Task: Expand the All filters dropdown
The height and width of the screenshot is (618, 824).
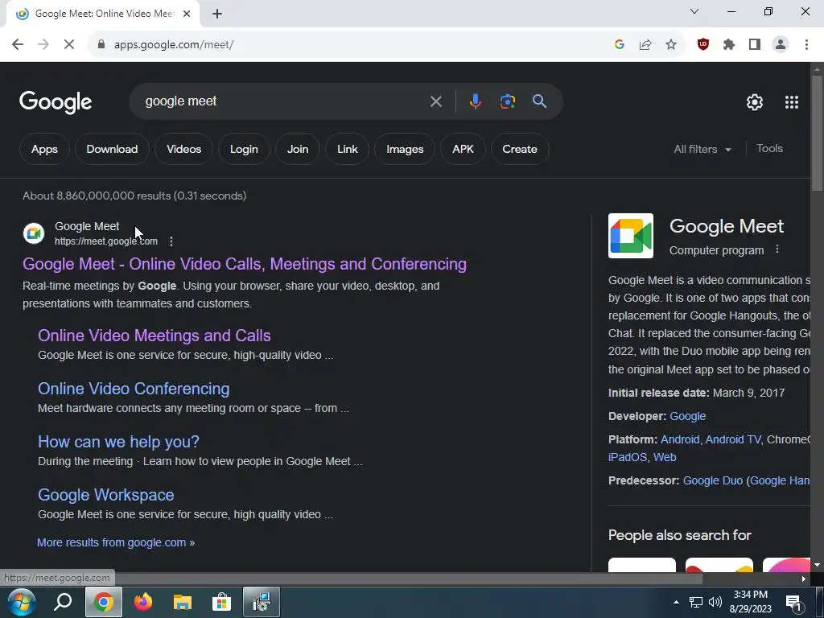Action: [702, 149]
